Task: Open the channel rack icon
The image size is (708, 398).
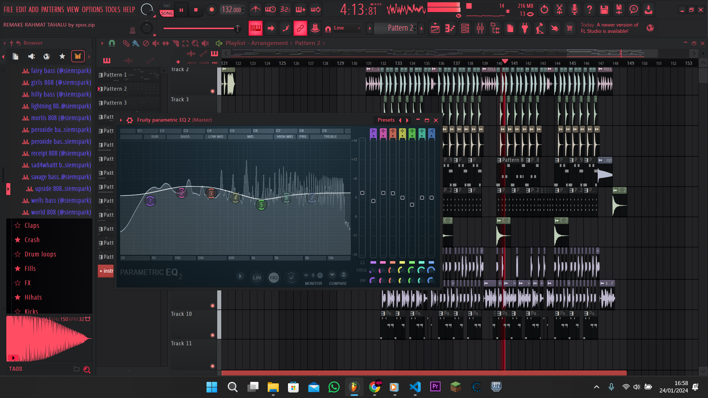Action: 465,28
